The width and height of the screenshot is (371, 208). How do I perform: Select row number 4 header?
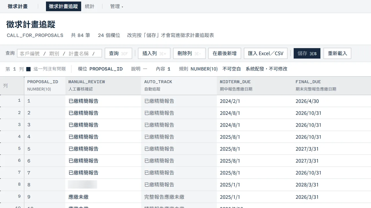[12, 137]
